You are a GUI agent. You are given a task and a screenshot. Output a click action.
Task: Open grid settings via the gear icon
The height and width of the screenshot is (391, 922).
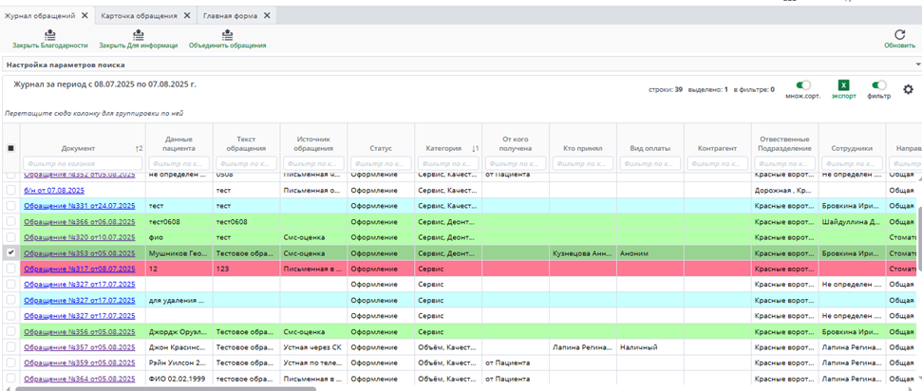tap(908, 89)
